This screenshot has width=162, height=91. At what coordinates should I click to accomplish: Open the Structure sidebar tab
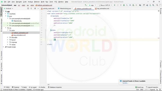coord(1,55)
